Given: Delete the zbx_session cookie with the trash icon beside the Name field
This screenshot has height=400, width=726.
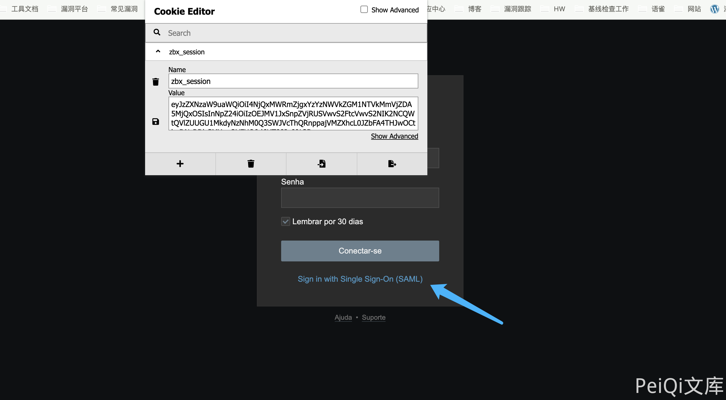Looking at the screenshot, I should [156, 82].
